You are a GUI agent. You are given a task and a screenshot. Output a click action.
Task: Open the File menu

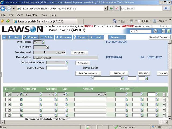[3, 15]
